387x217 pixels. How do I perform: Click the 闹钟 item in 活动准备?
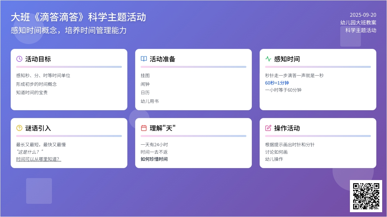145,84
